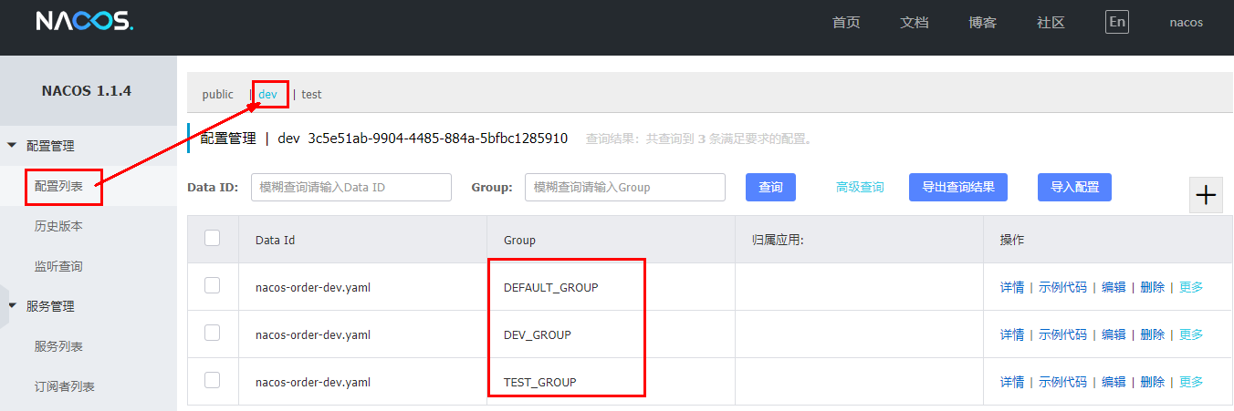Click the NACOS logo
Screen dimensions: 1234x411
pyautogui.click(x=85, y=22)
